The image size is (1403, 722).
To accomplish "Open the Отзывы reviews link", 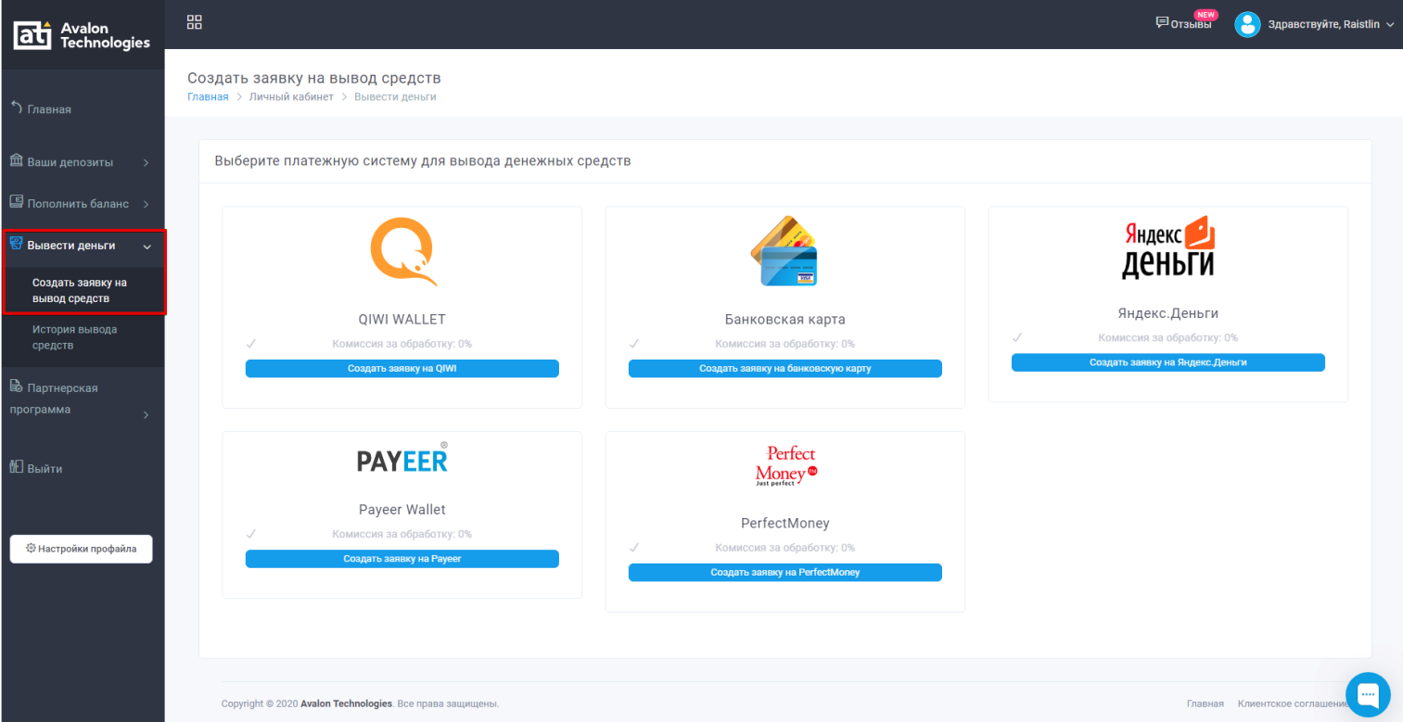I will (1184, 24).
